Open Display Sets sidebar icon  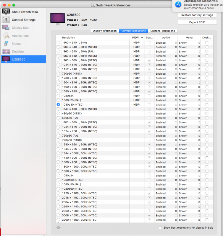click(6, 28)
